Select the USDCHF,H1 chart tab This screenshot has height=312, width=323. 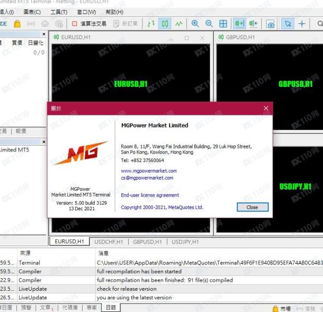(x=109, y=242)
